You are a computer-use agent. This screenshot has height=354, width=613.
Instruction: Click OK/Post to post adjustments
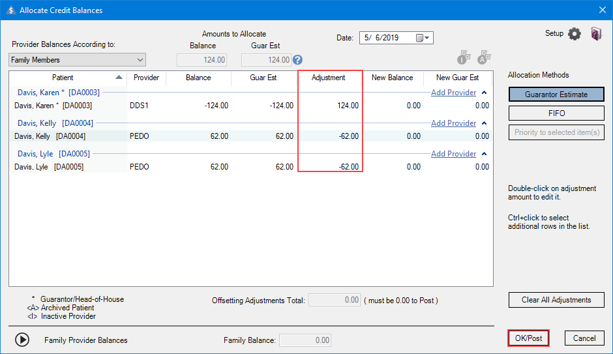point(528,338)
